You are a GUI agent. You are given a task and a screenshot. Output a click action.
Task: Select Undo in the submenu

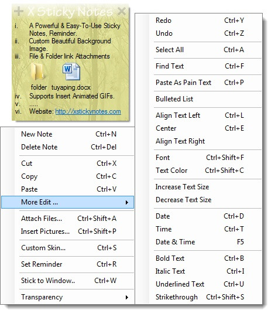click(198, 33)
